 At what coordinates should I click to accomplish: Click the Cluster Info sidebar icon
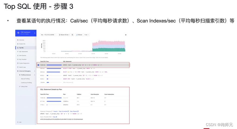[x=18, y=44]
